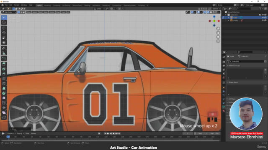
Task: Select the Transform tool in toolbar
Action: (x=4, y=42)
